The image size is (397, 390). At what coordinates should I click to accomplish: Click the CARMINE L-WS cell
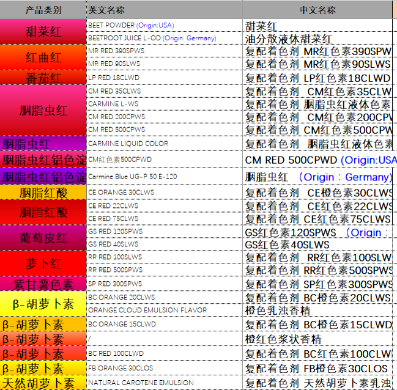[165, 104]
